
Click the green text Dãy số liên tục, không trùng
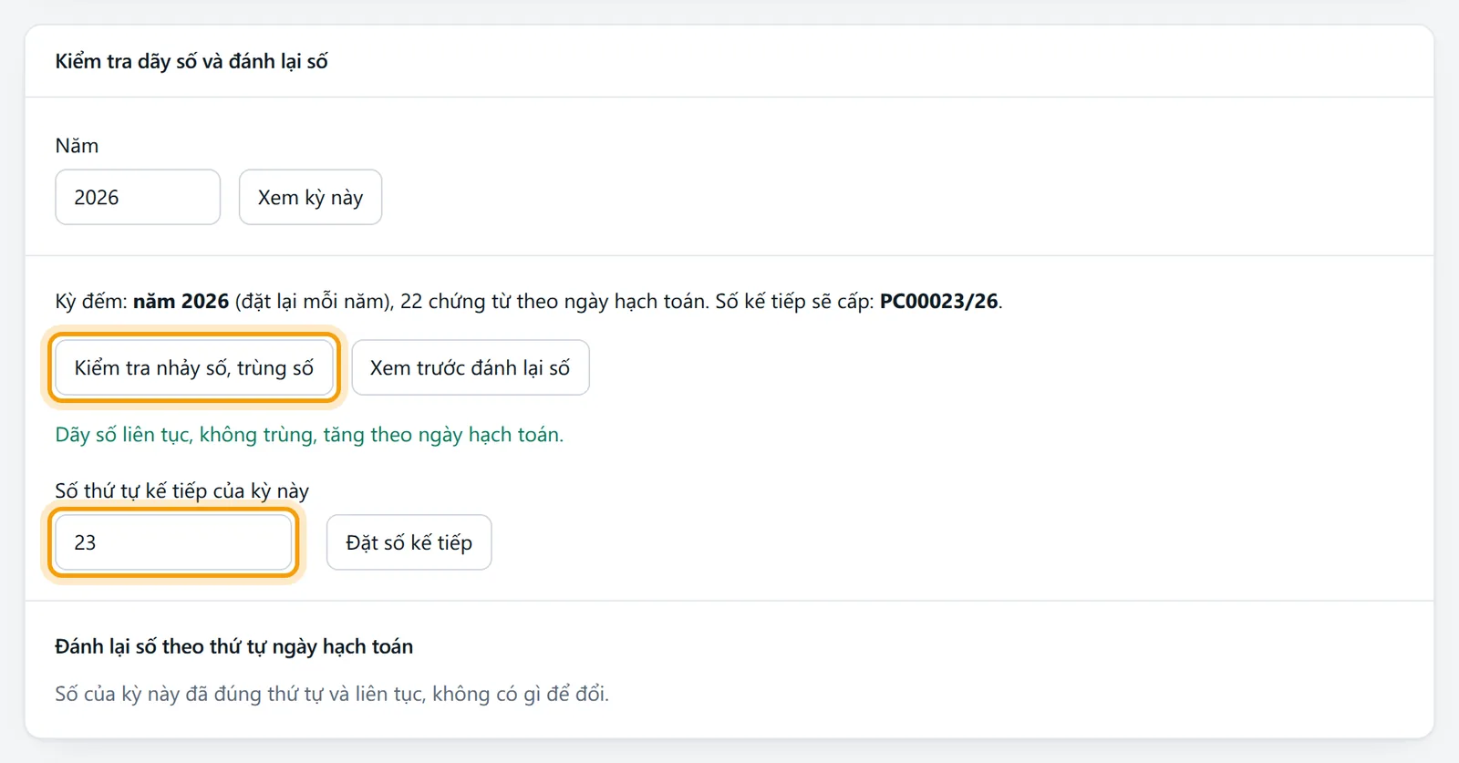pyautogui.click(x=309, y=435)
